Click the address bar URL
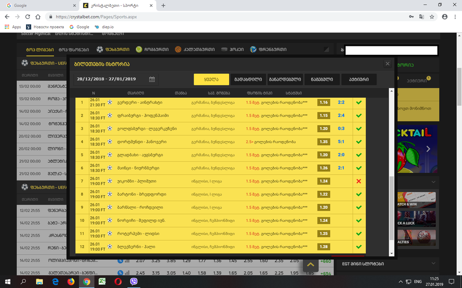Viewport: 462px width, 288px height. click(97, 17)
